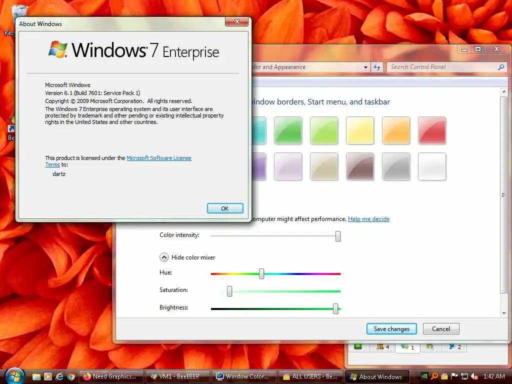
Task: Click the muted volume tray icon
Action: [474, 376]
